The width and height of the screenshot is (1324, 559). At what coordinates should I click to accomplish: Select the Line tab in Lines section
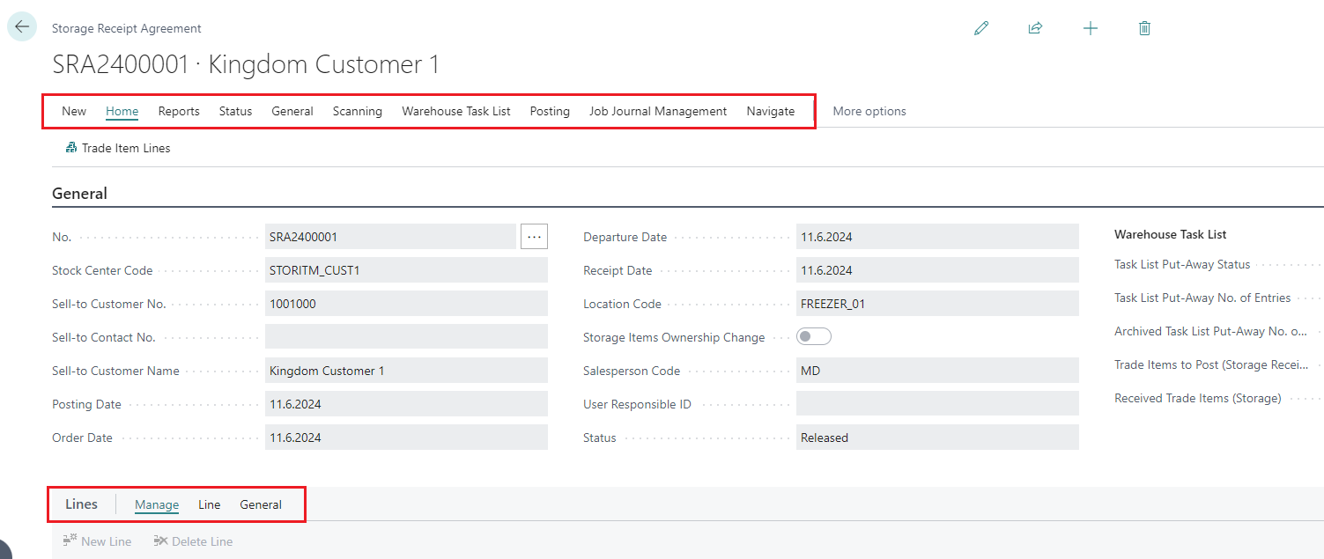coord(209,504)
